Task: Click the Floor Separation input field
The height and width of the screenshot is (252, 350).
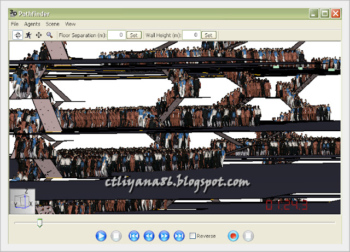Action: coord(116,35)
